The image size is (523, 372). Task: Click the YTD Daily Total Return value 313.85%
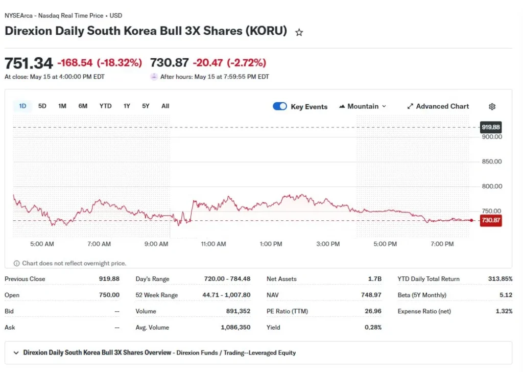pyautogui.click(x=500, y=278)
